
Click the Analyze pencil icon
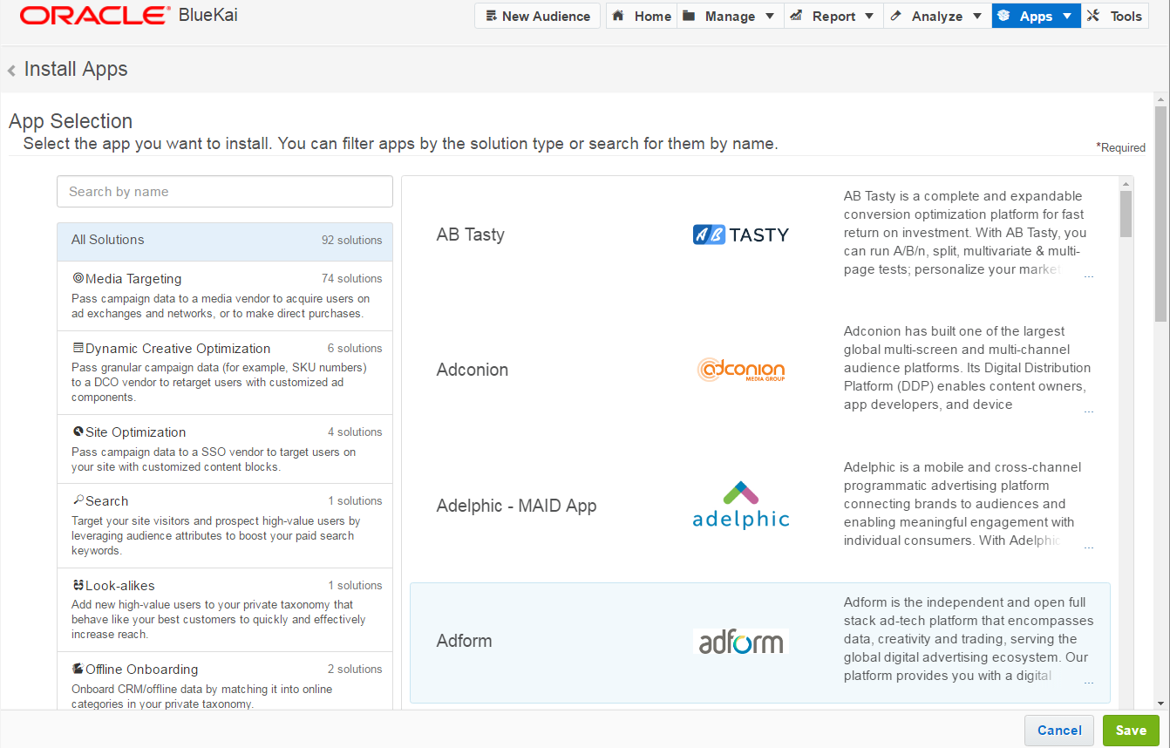click(895, 16)
